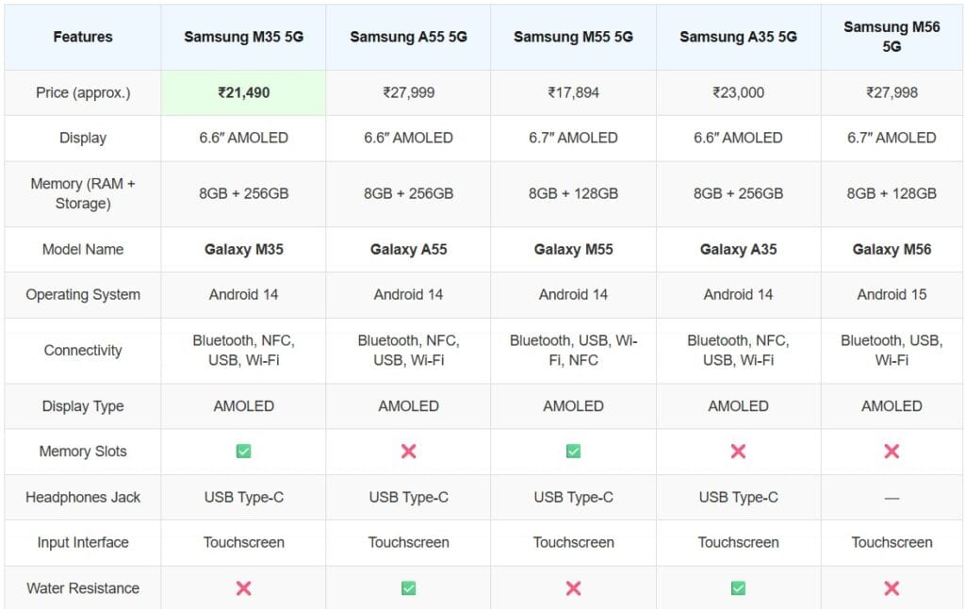Click the ₹17,894 price for Samsung M55

574,93
